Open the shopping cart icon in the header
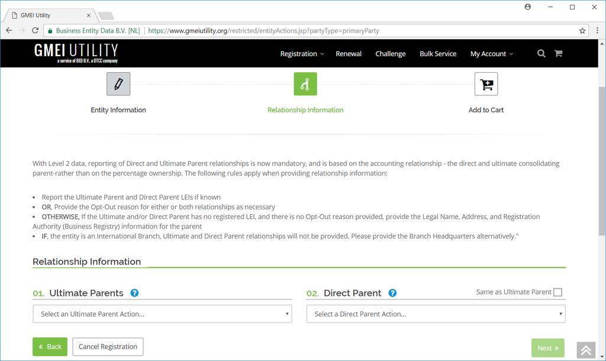The width and height of the screenshot is (606, 361). [559, 53]
